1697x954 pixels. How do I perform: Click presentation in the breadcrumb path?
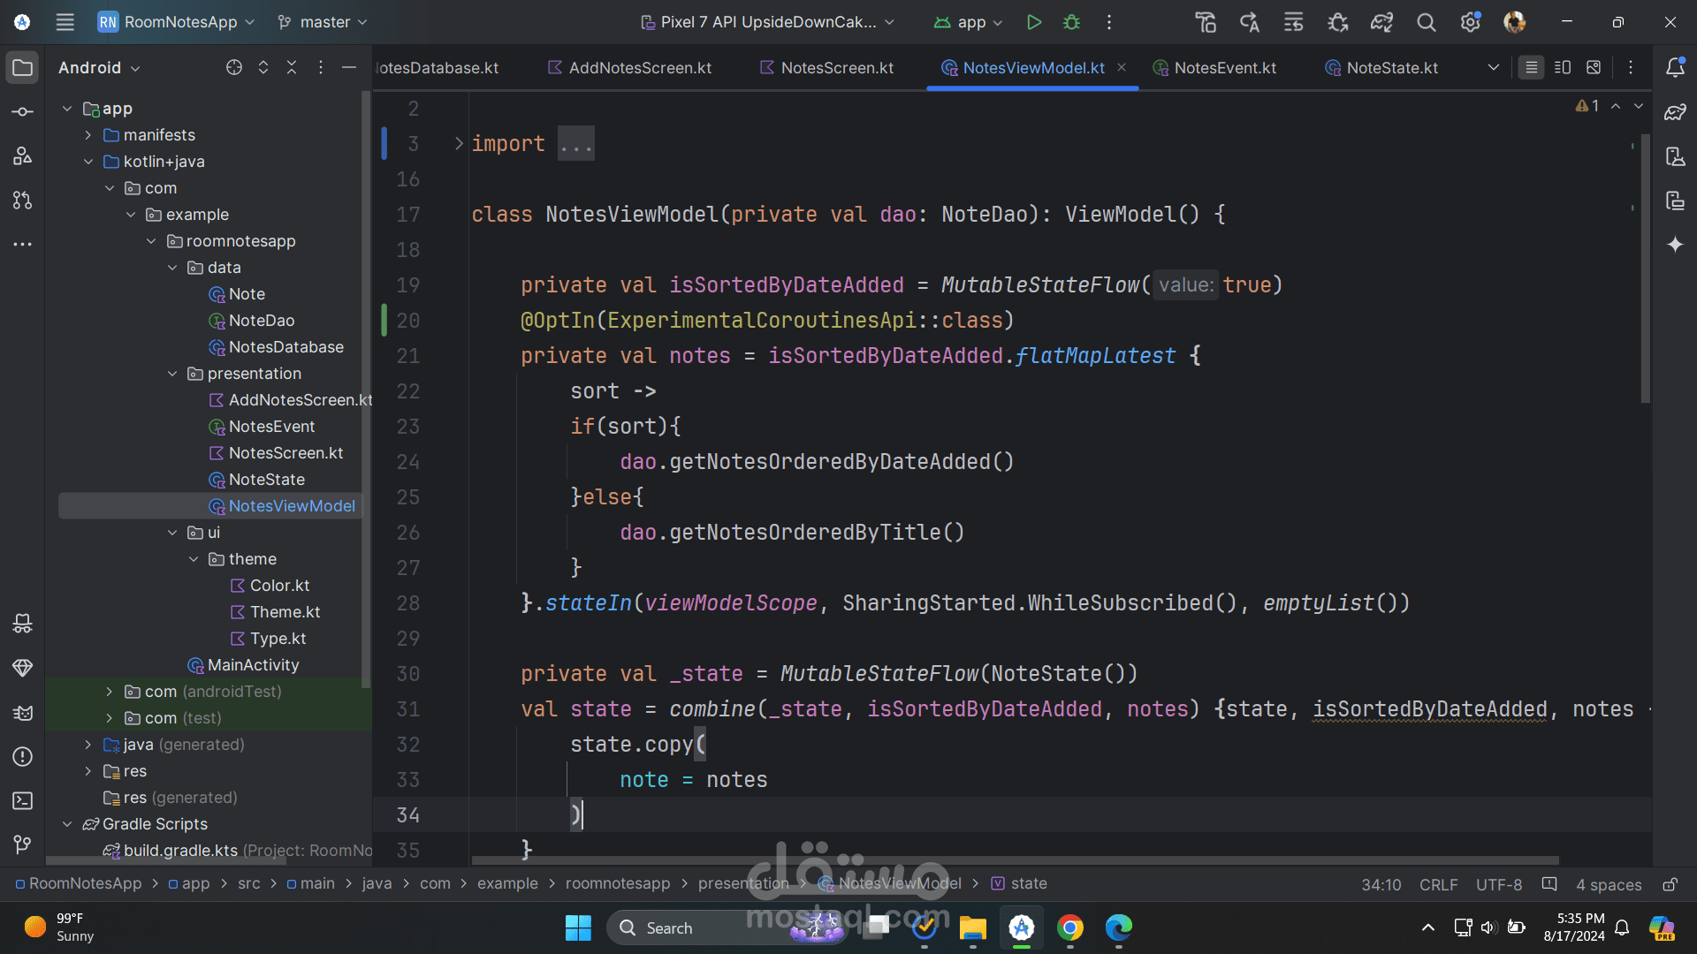click(x=742, y=883)
